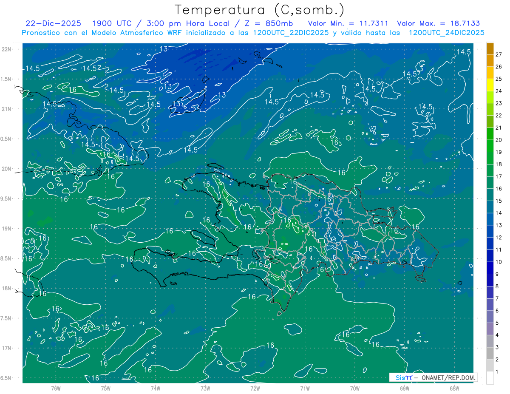This screenshot has width=510, height=394.
Task: Click the '15' value on the color scale
Action: 499,201
